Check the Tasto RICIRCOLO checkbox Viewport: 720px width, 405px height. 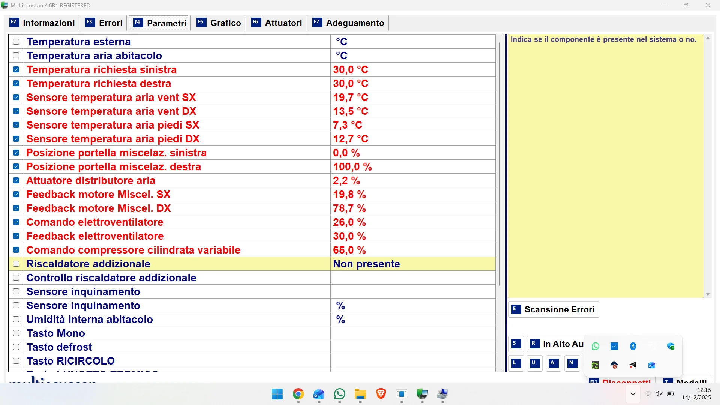16,361
